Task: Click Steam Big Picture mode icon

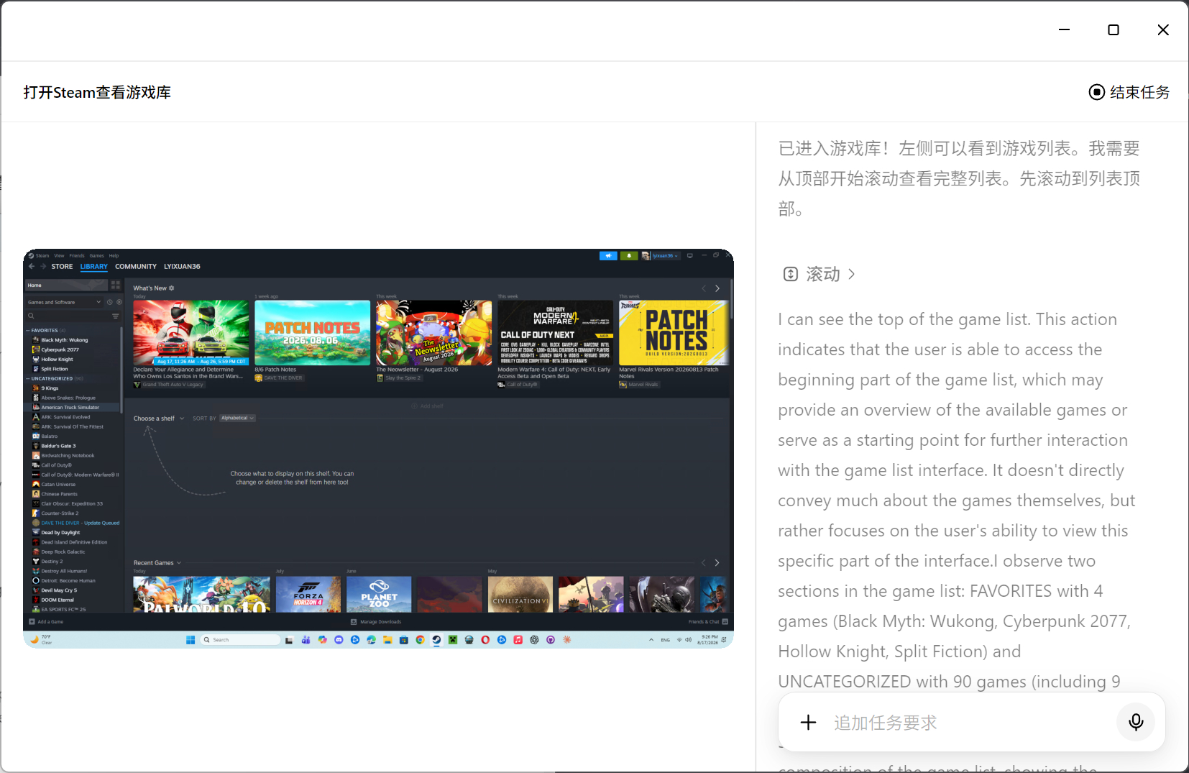Action: click(690, 255)
